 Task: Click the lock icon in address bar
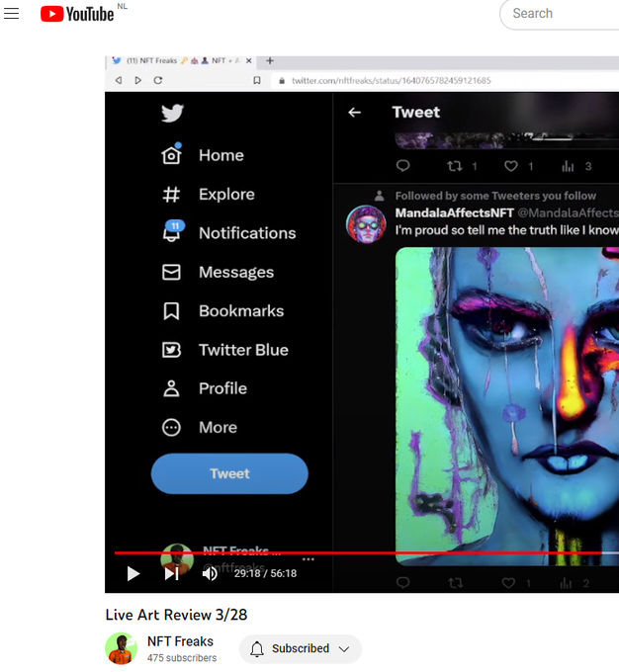pos(282,81)
